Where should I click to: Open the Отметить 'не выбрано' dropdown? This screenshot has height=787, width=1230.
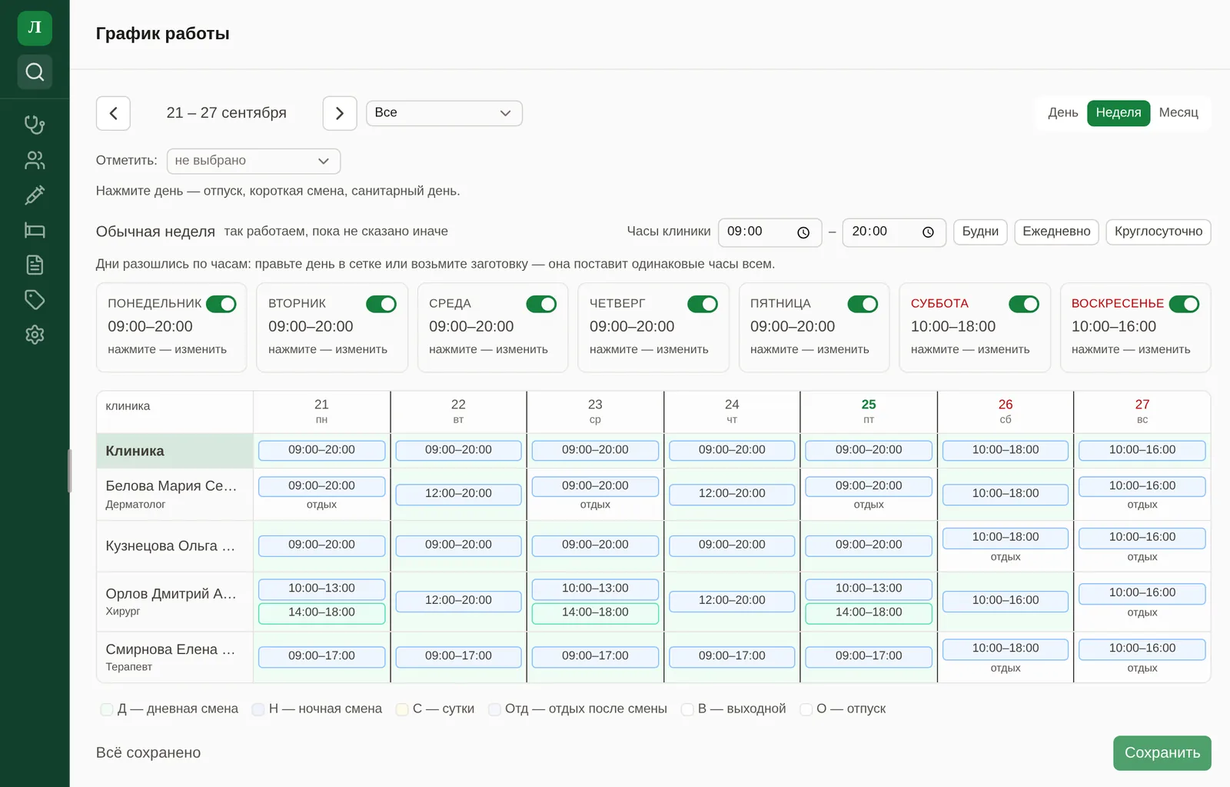(254, 161)
